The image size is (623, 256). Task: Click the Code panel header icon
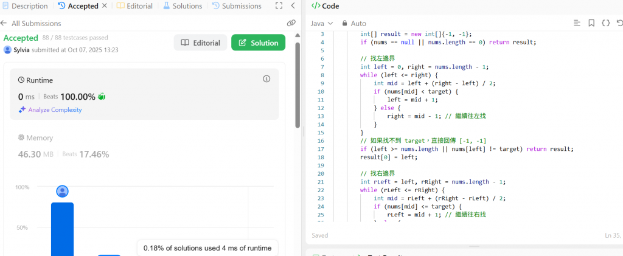pyautogui.click(x=316, y=6)
